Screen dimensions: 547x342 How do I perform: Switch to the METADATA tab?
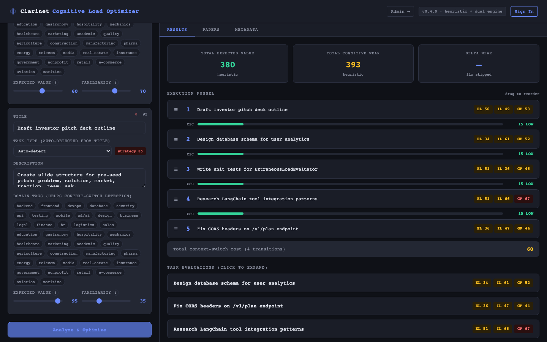point(246,29)
